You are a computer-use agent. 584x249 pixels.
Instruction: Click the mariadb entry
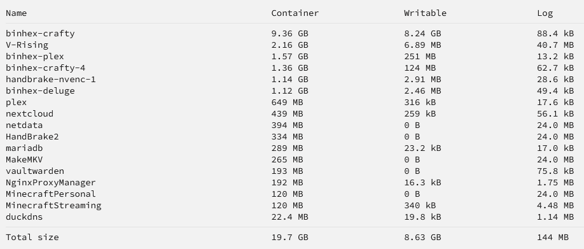click(24, 148)
